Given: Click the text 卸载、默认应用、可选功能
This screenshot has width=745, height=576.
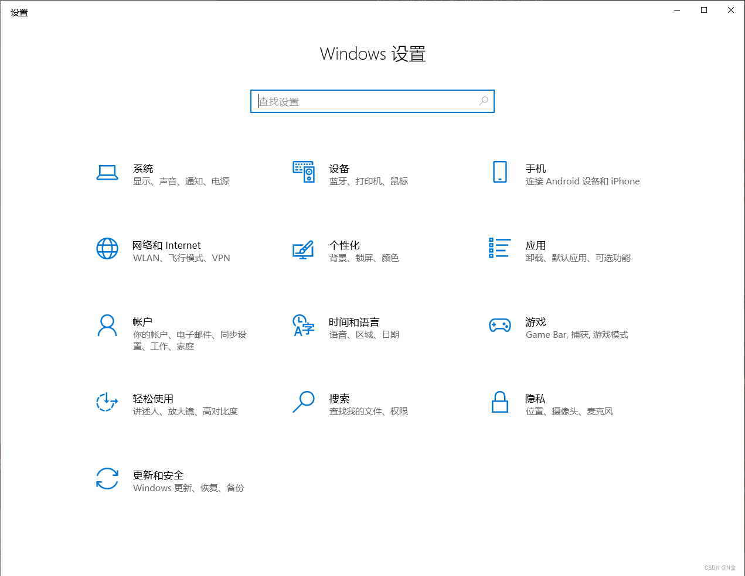Looking at the screenshot, I should click(x=579, y=258).
